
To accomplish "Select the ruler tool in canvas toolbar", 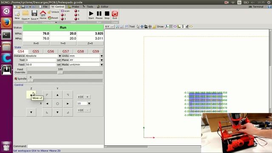I will (154, 26).
